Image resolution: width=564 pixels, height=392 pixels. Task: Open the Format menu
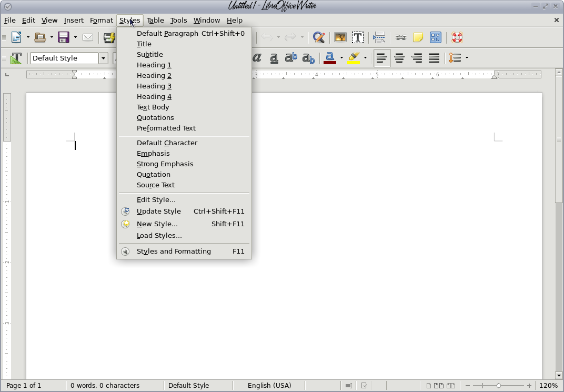[x=102, y=21]
